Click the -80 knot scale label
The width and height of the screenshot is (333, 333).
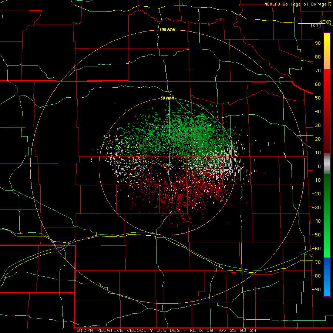tap(316, 276)
